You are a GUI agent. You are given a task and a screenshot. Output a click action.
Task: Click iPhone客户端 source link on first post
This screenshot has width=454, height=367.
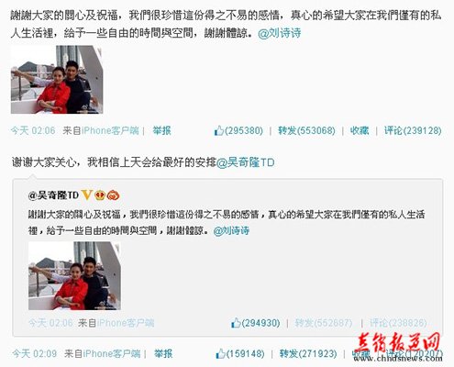(x=110, y=131)
